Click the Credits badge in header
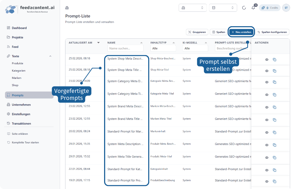Screen dimensions: 292x189 [270, 8]
